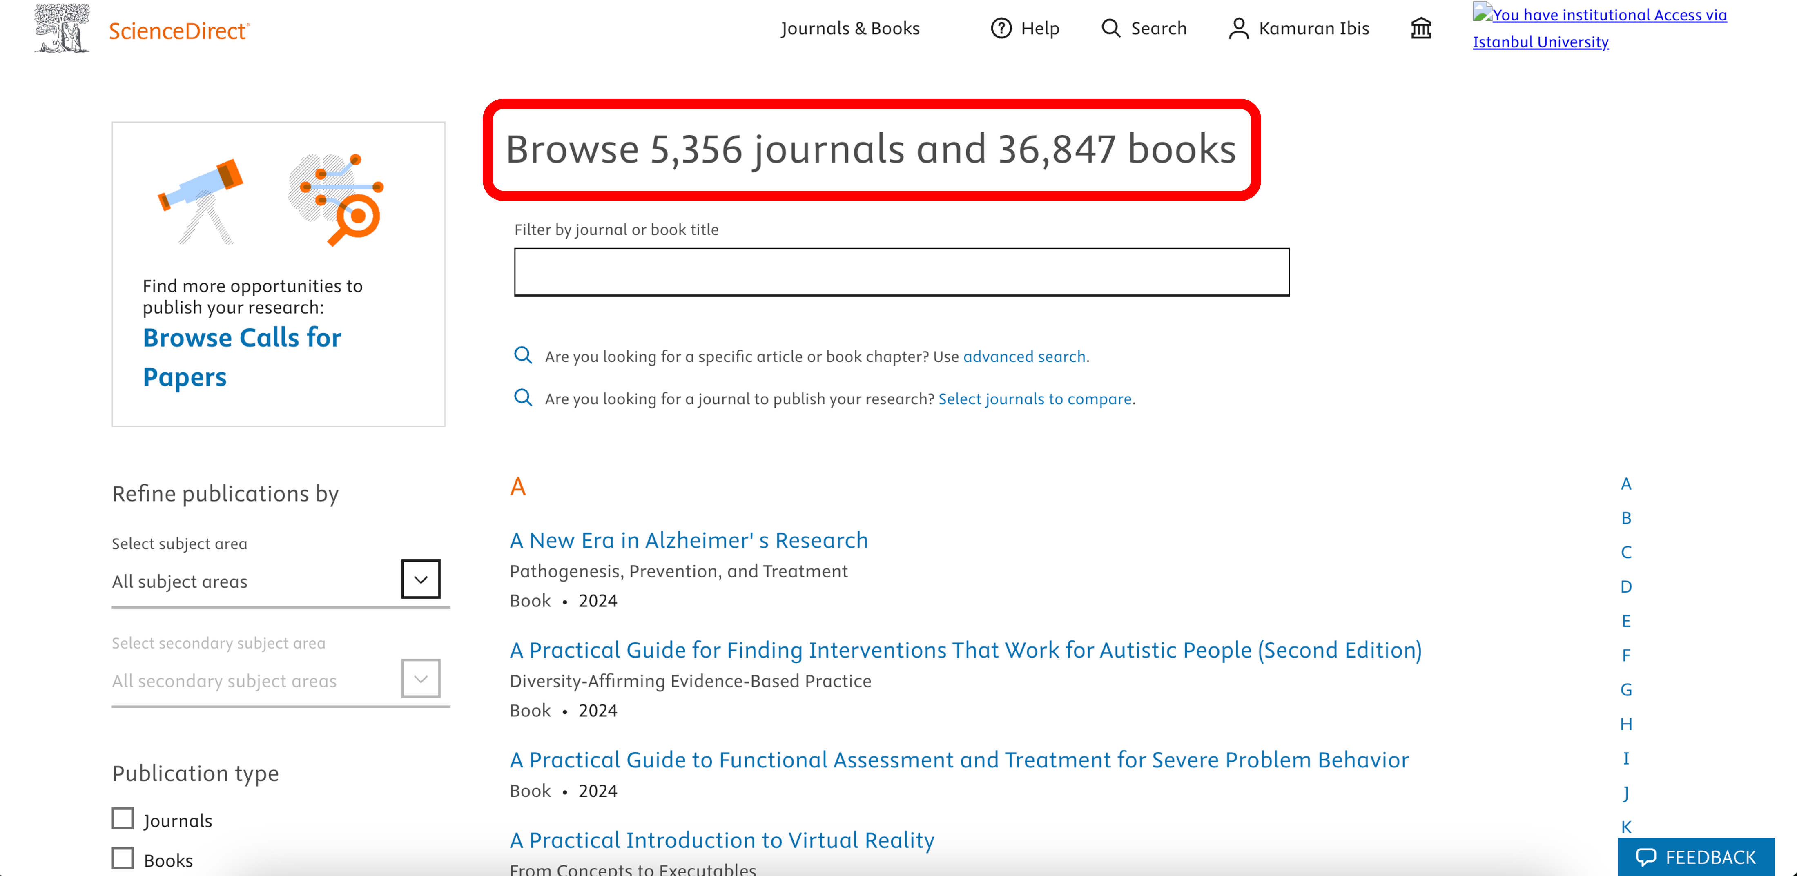Click the Search magnifier icon in header

point(1110,28)
